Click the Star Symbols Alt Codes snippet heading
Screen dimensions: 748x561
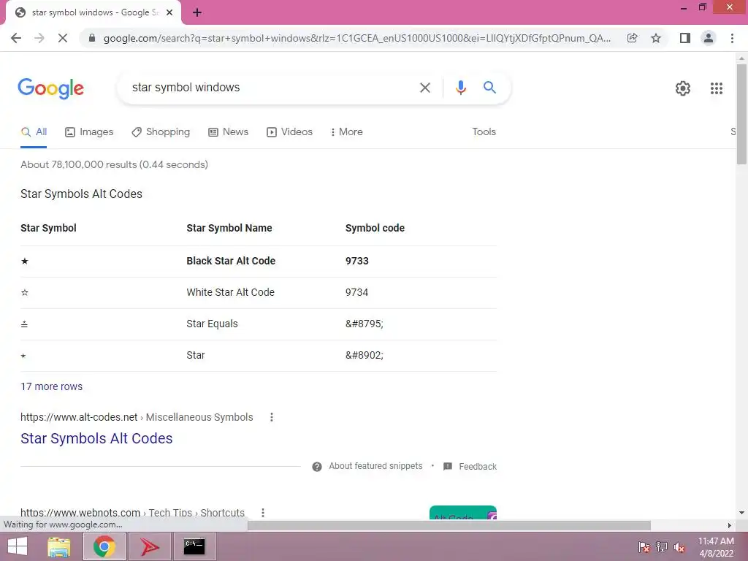81,194
